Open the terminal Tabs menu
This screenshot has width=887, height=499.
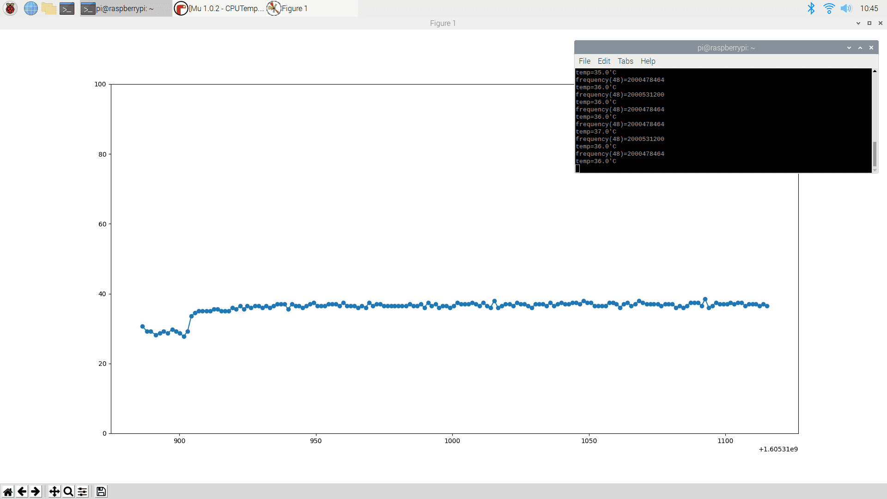[x=625, y=61]
